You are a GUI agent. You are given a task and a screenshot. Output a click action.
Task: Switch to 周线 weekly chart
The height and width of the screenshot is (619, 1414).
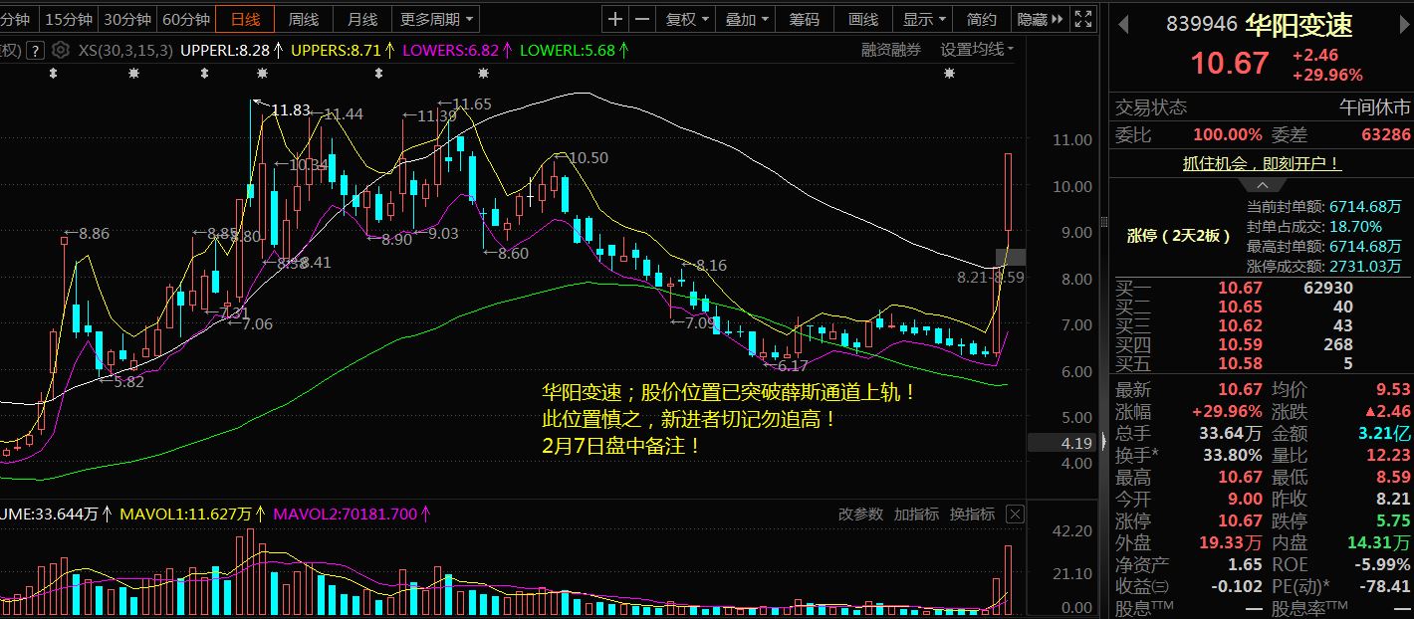pyautogui.click(x=304, y=19)
